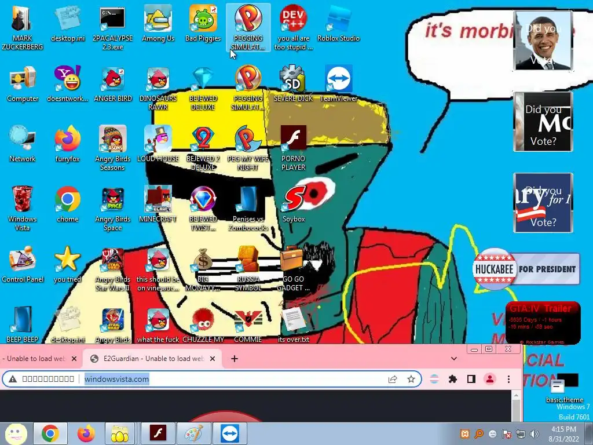
Task: Click the Huckabee For President gadget
Action: point(526,269)
